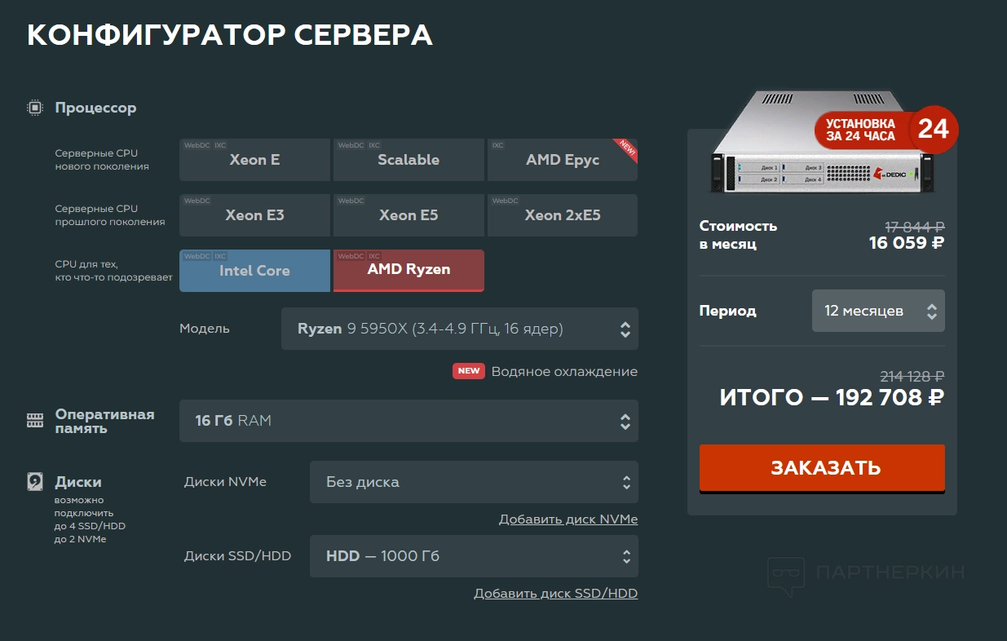
Task: Click the Оперативная память heading
Action: tap(104, 421)
